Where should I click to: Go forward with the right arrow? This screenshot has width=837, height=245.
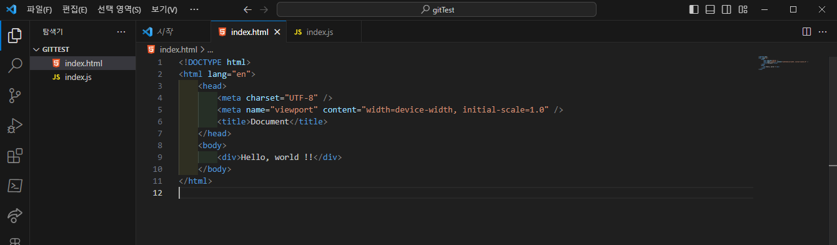coord(264,10)
